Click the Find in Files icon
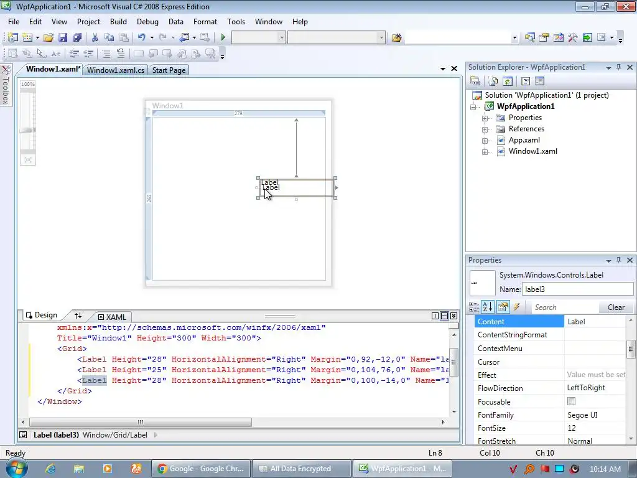This screenshot has height=478, width=637. click(x=396, y=37)
